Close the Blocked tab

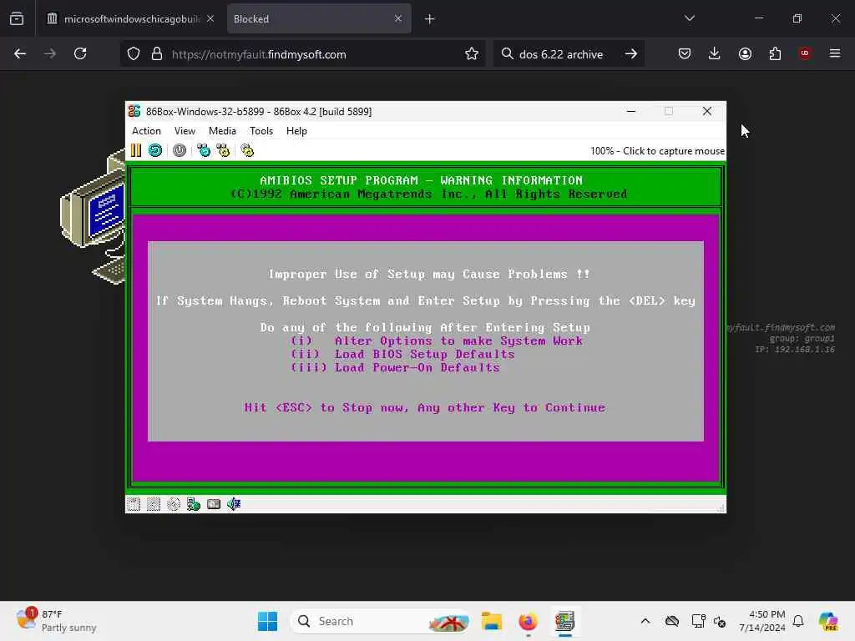click(x=398, y=18)
